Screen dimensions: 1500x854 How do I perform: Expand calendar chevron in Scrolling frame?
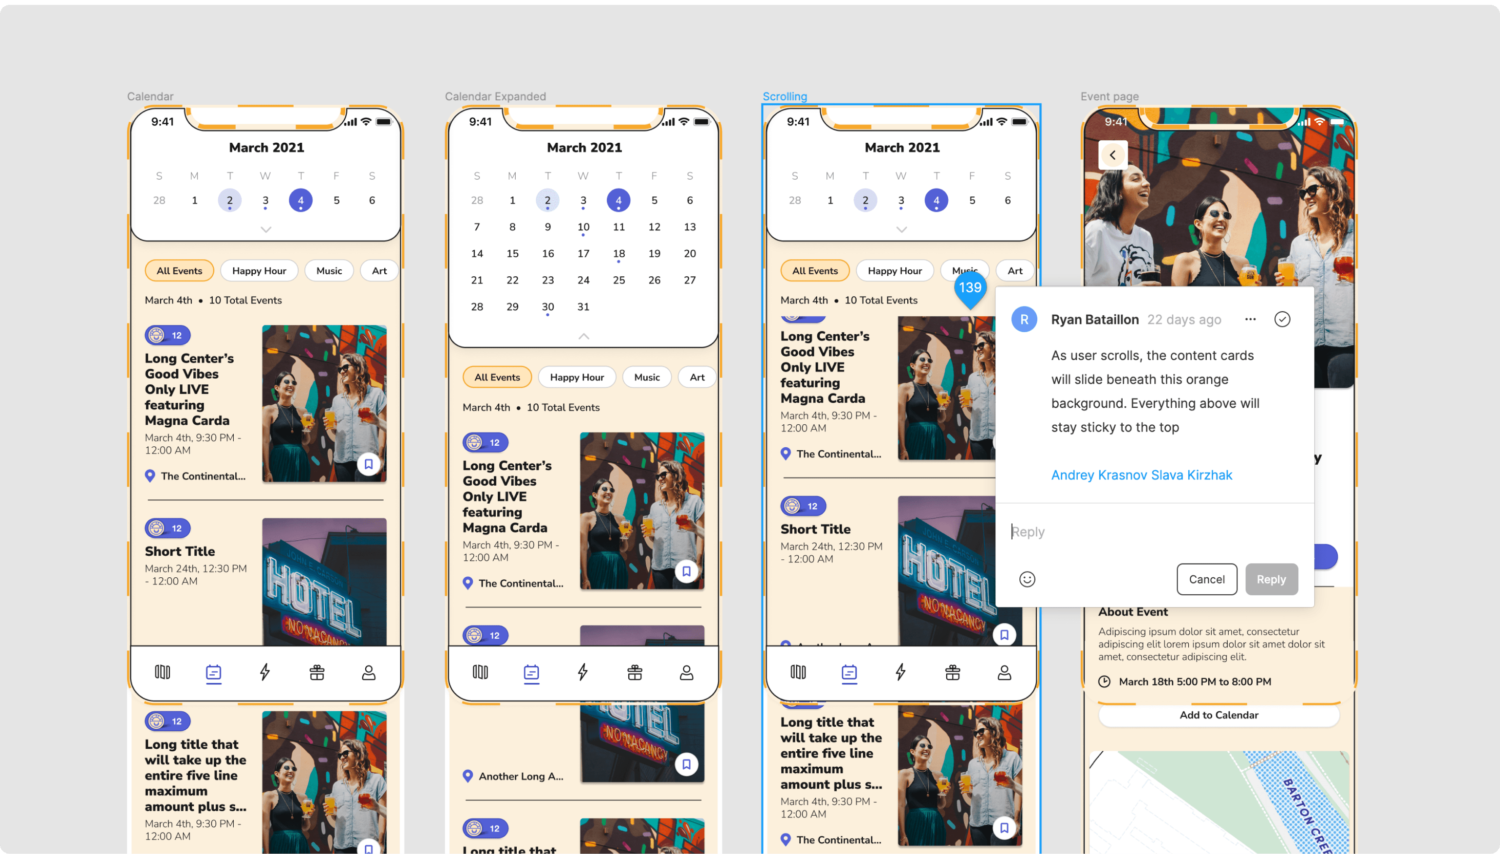pyautogui.click(x=901, y=229)
